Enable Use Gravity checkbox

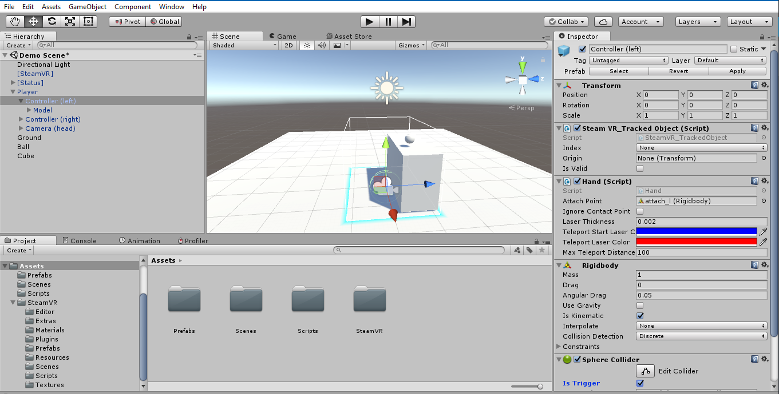click(x=640, y=305)
